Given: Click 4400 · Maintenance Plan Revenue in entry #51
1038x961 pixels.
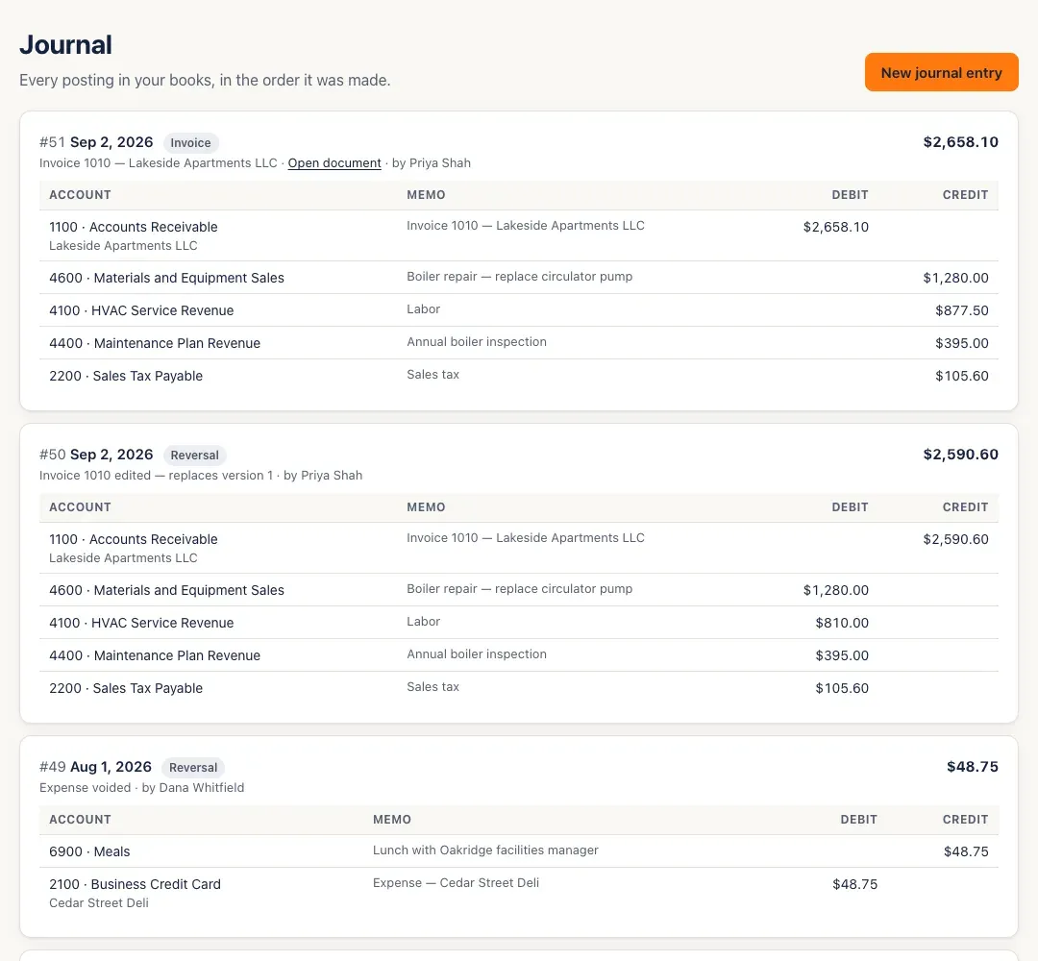Looking at the screenshot, I should (x=154, y=343).
